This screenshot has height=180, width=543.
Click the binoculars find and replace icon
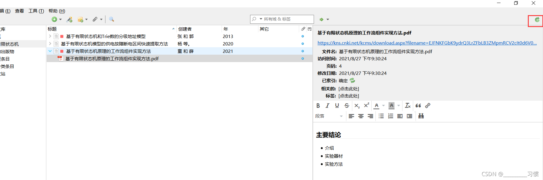[x=421, y=116]
